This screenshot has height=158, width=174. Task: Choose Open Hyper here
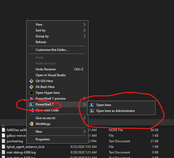pos(57,93)
